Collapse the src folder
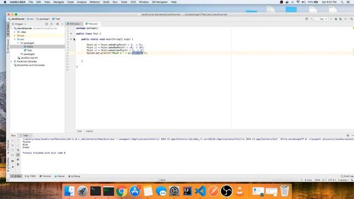The height and width of the screenshot is (199, 354). point(15,39)
